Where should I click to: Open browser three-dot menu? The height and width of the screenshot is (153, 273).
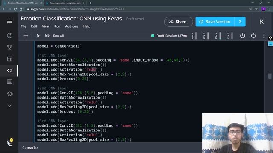tap(269, 9)
